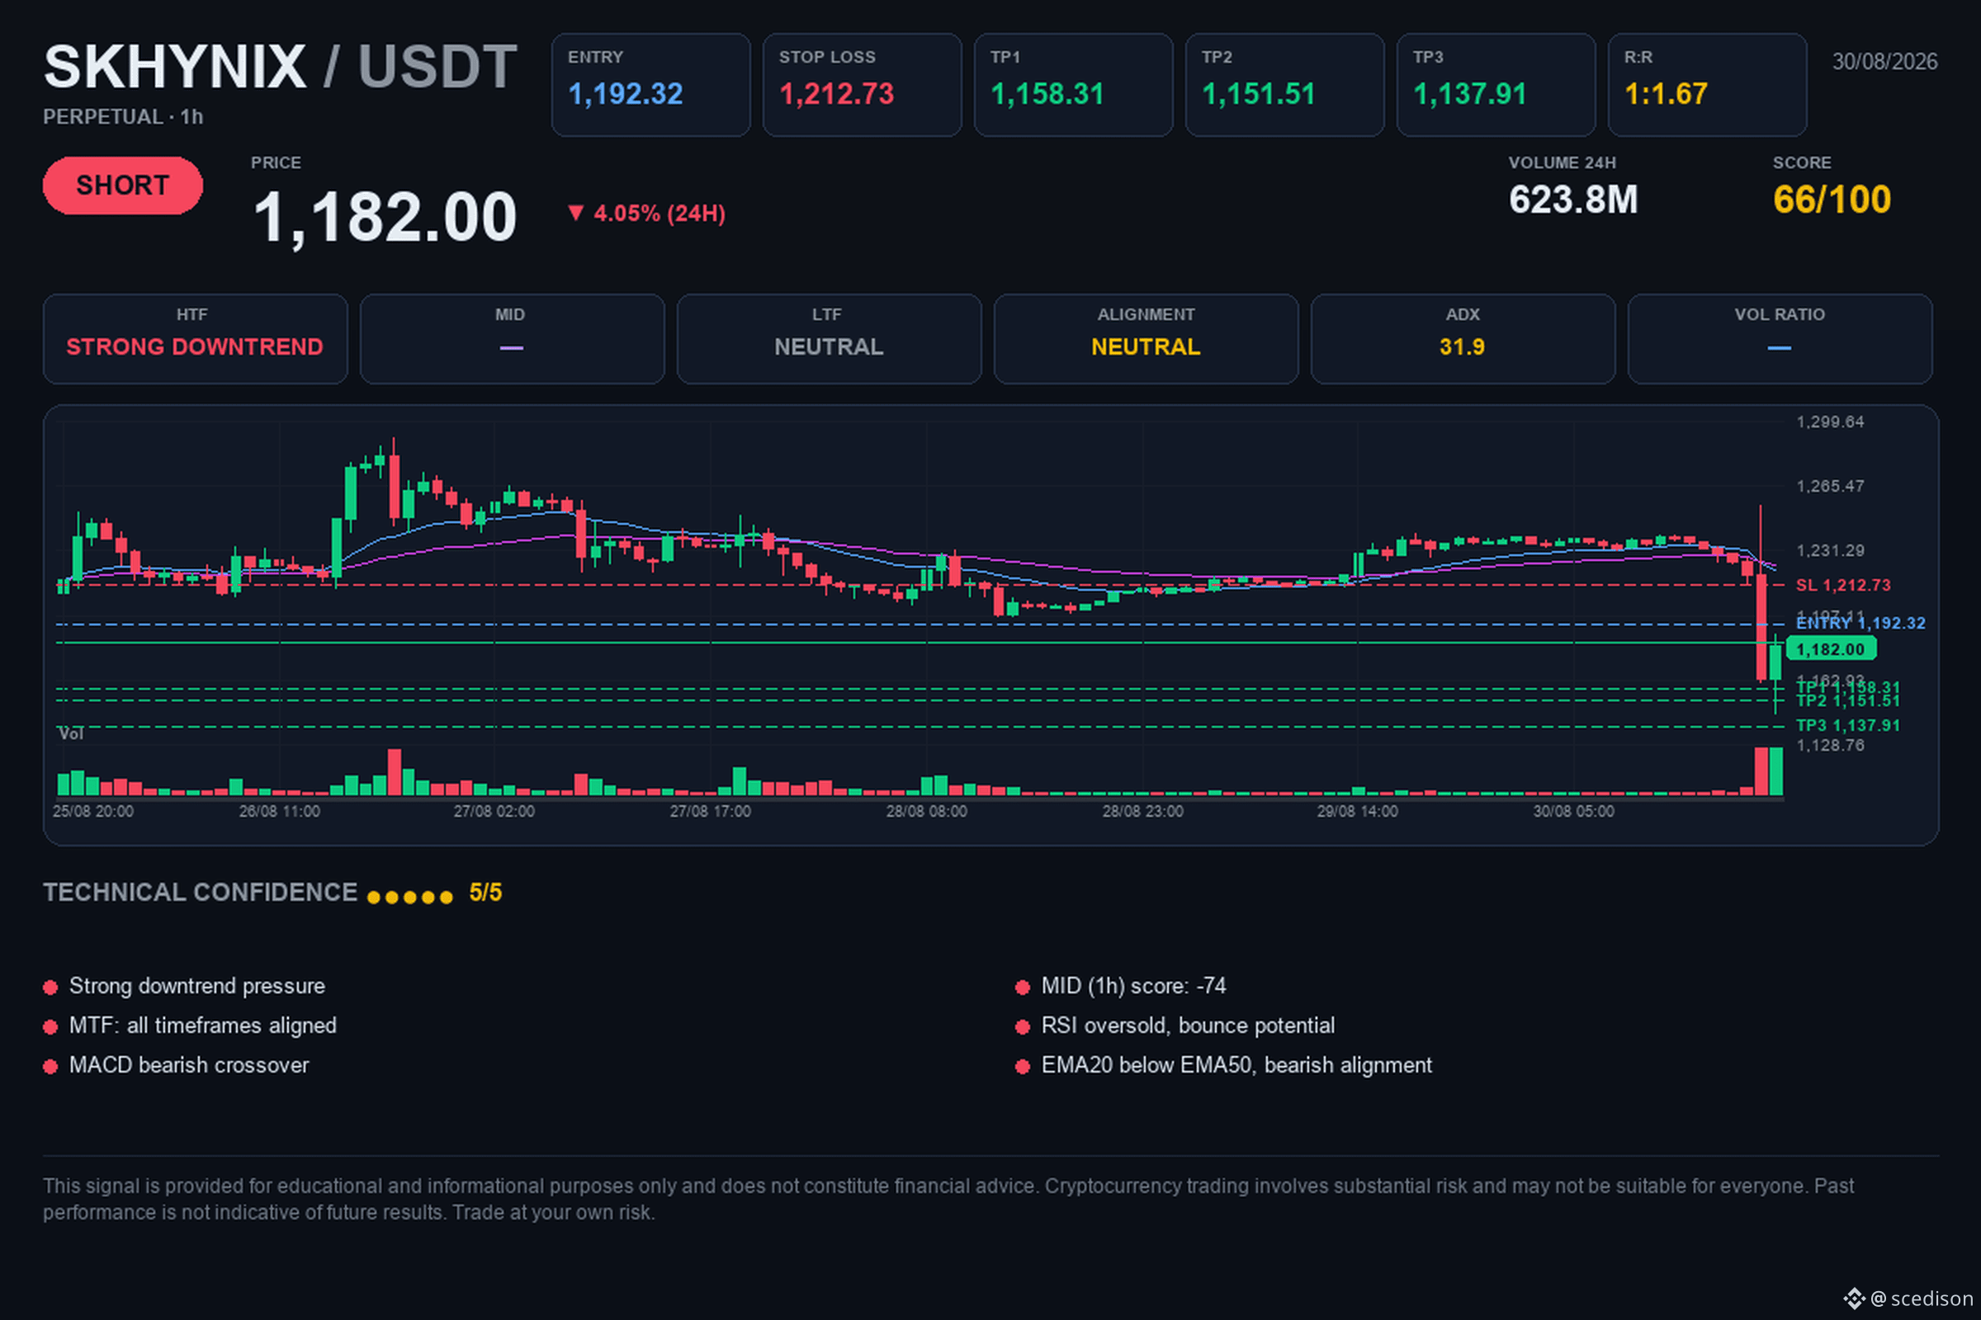Image resolution: width=1981 pixels, height=1320 pixels.
Task: Select 'MACD bearish crossover' bullet text
Action: point(190,1065)
